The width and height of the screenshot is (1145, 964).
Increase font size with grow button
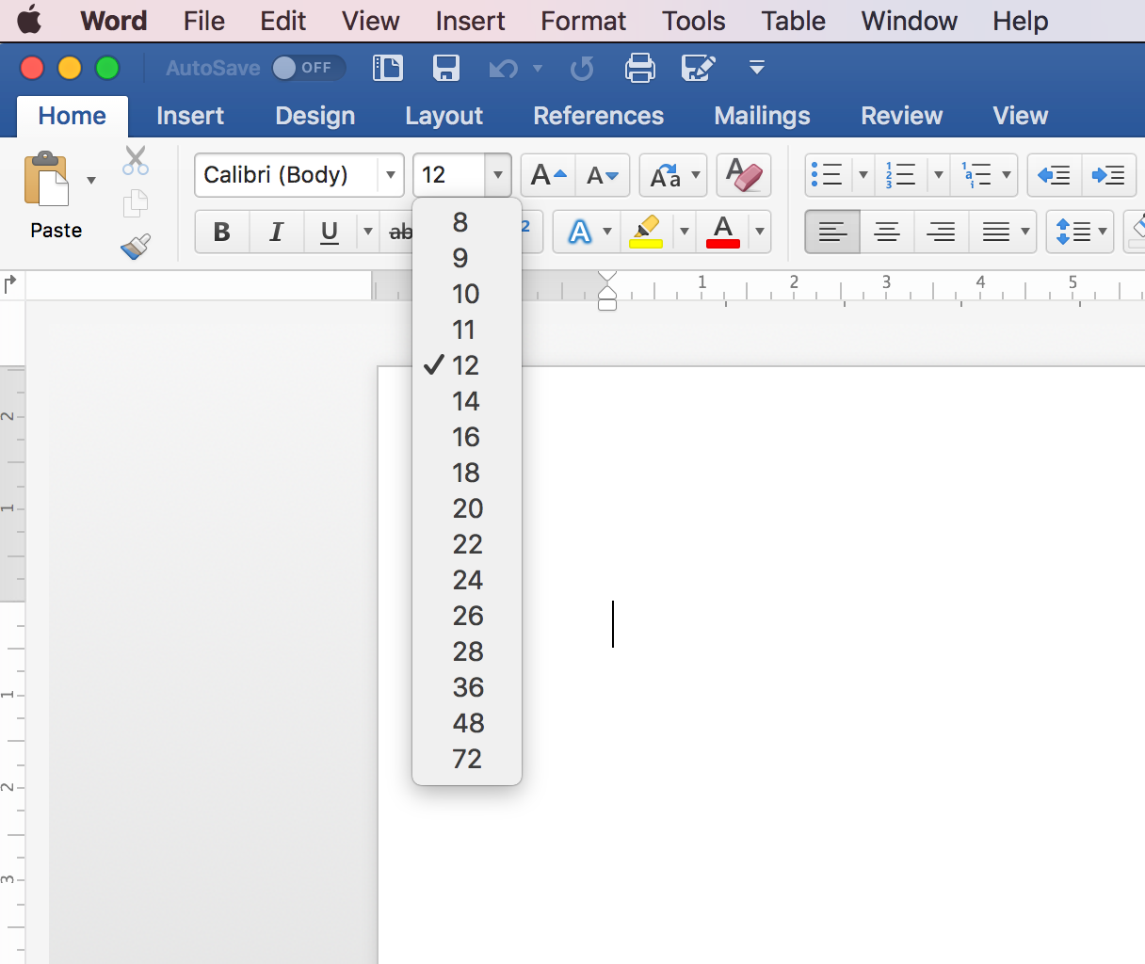548,175
